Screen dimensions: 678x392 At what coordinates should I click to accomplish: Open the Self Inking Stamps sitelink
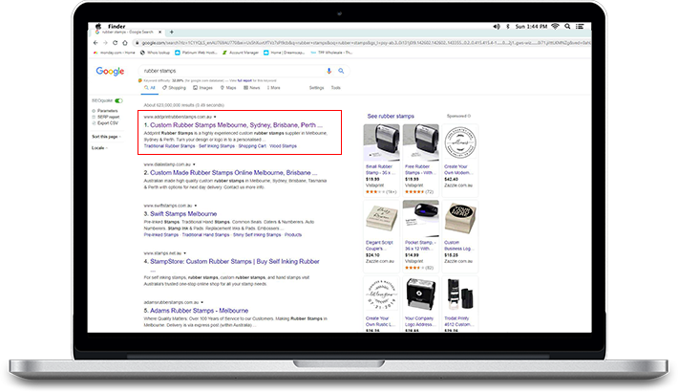(217, 146)
